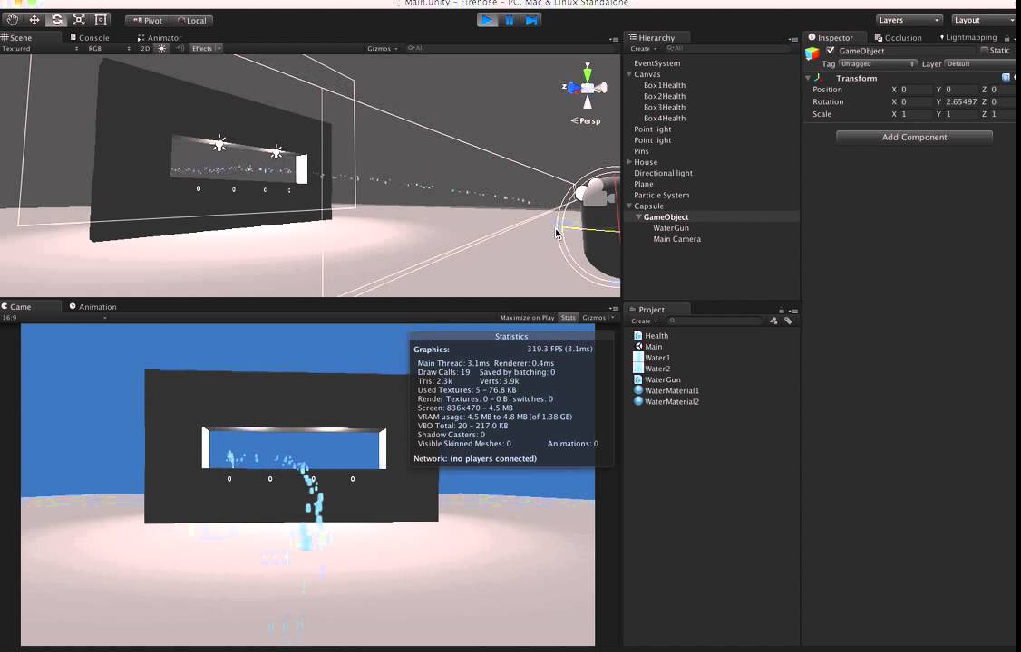
Task: Select the Rotate tool
Action: click(x=56, y=20)
